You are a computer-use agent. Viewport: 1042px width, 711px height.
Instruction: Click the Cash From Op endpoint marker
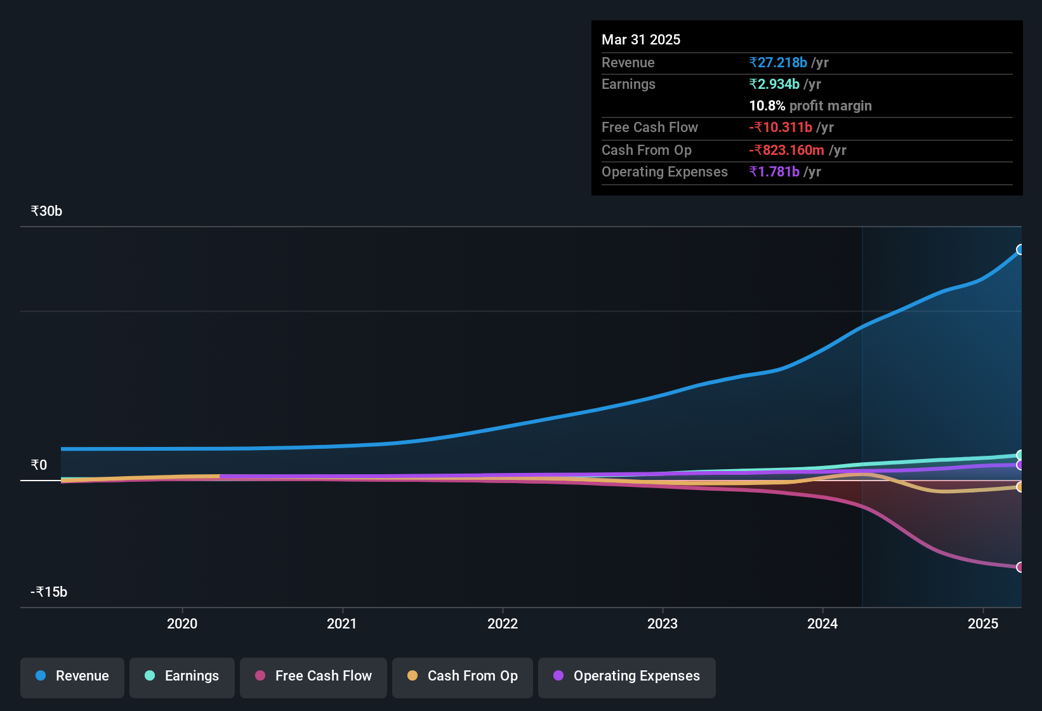click(1020, 487)
